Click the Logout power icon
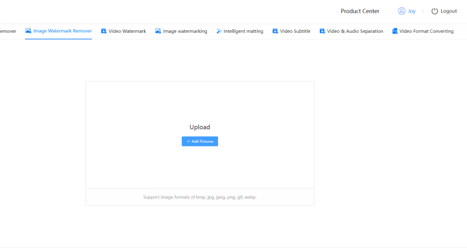Screen dimensions: 467x249 (x=434, y=11)
